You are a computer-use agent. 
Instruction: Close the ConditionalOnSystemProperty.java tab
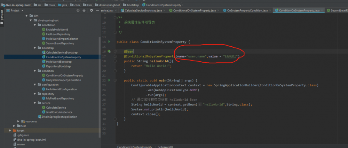coord(218,10)
